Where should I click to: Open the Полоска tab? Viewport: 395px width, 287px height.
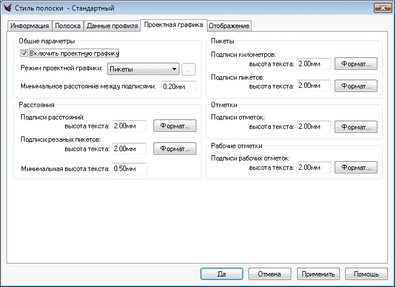[x=68, y=26]
